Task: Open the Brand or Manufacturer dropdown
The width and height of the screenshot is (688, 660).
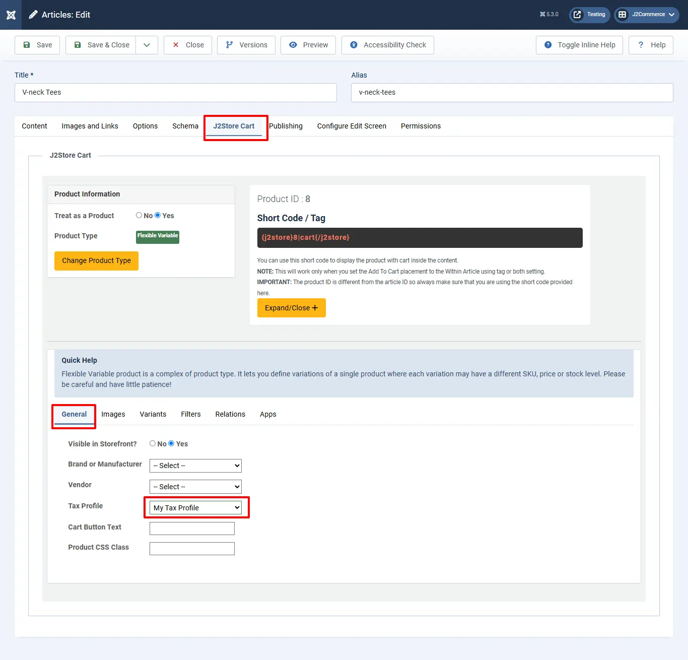Action: point(195,466)
